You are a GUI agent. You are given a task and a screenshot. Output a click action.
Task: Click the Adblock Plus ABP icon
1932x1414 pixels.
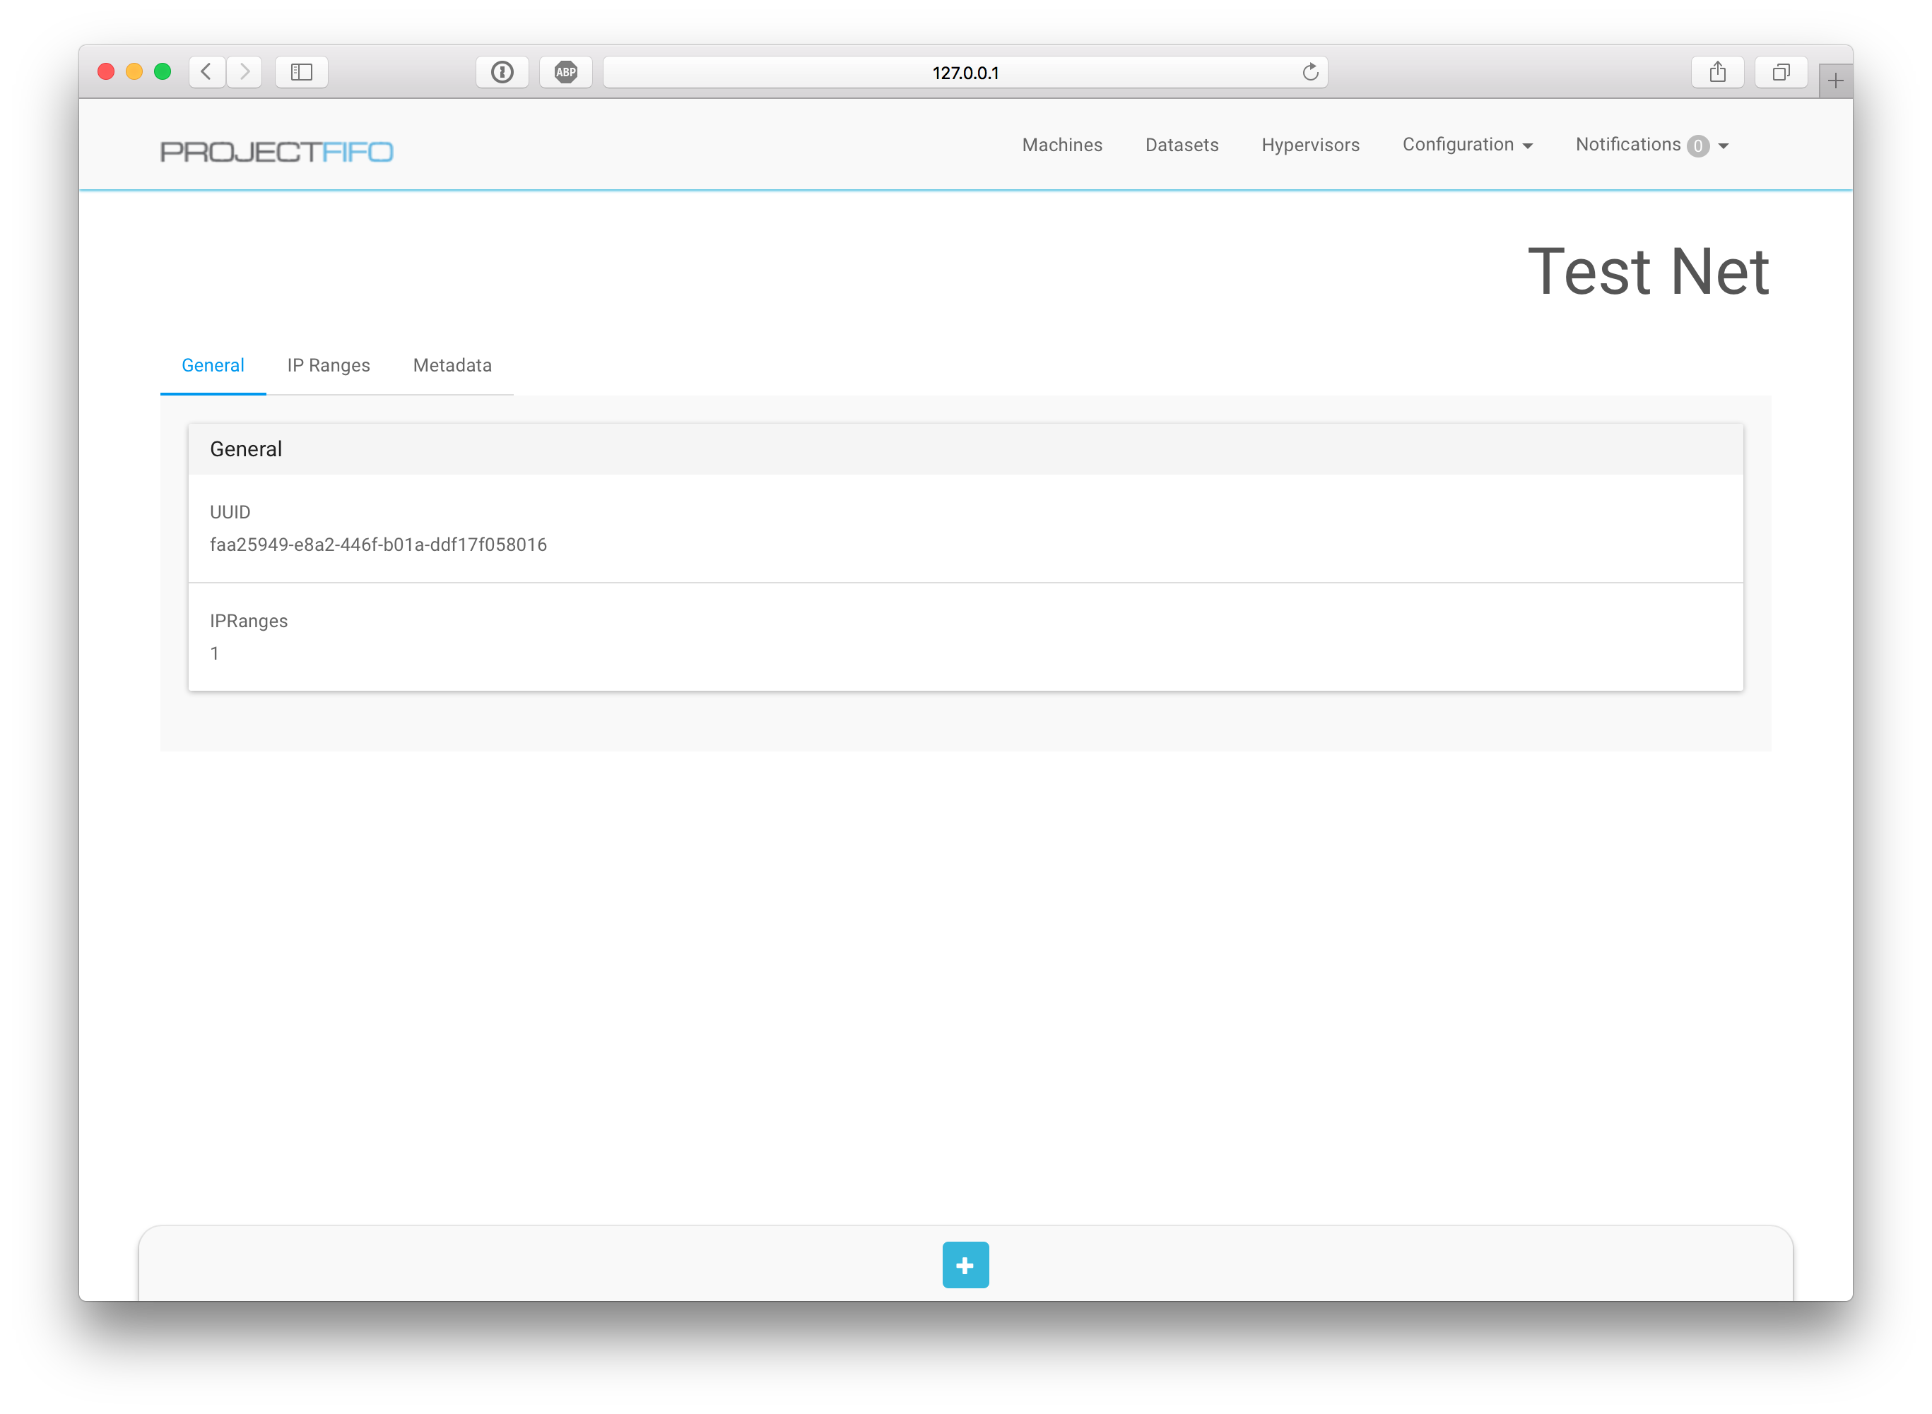click(565, 72)
